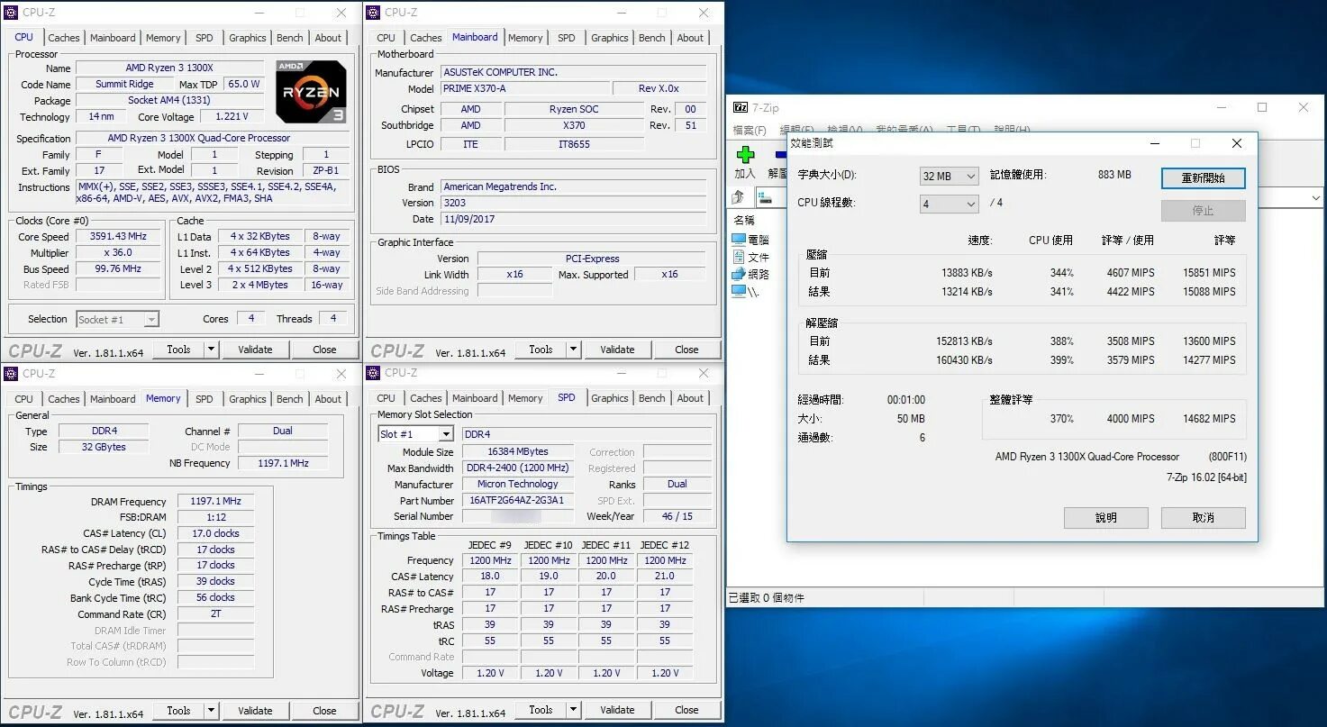
Task: Open the 檔案(F) menu in 7-Zip
Action: [x=749, y=131]
